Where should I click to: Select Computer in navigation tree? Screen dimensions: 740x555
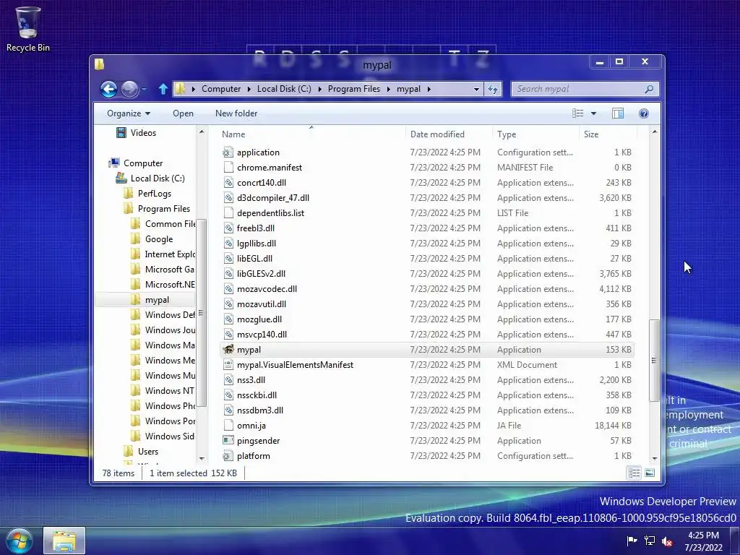(142, 163)
